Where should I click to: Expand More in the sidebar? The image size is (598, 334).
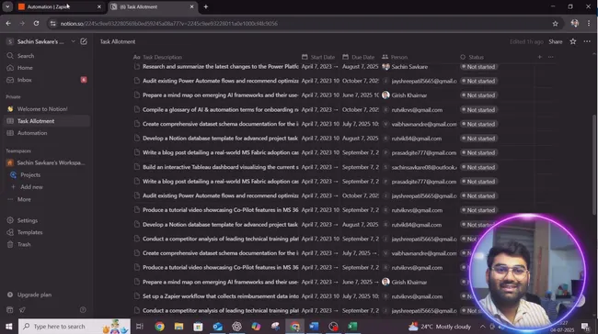tap(24, 199)
